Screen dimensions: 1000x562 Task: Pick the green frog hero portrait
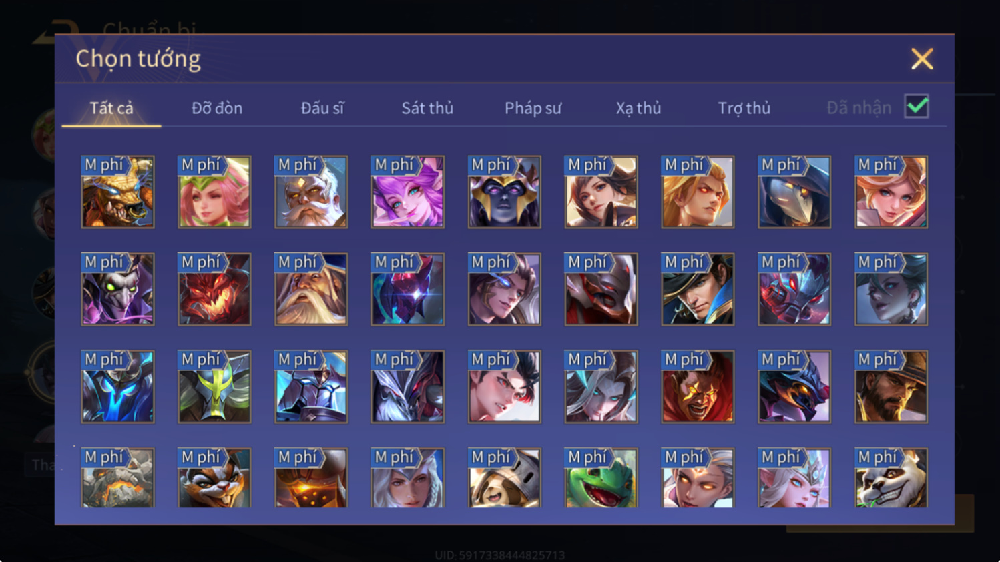[x=601, y=477]
